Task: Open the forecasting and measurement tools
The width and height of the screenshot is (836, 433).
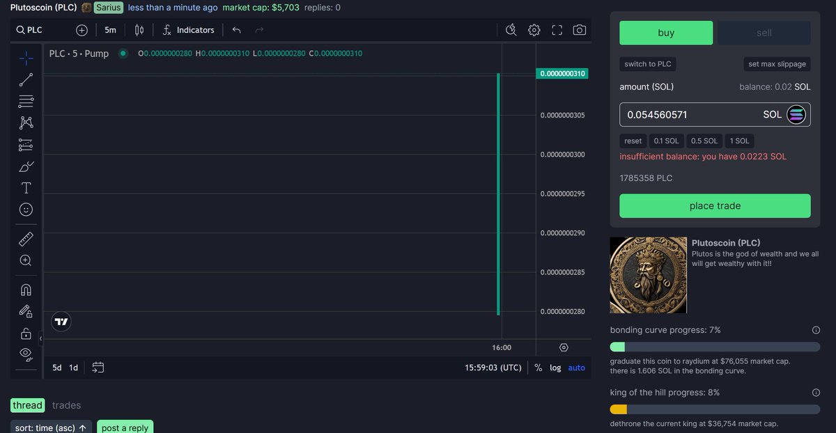Action: click(26, 145)
